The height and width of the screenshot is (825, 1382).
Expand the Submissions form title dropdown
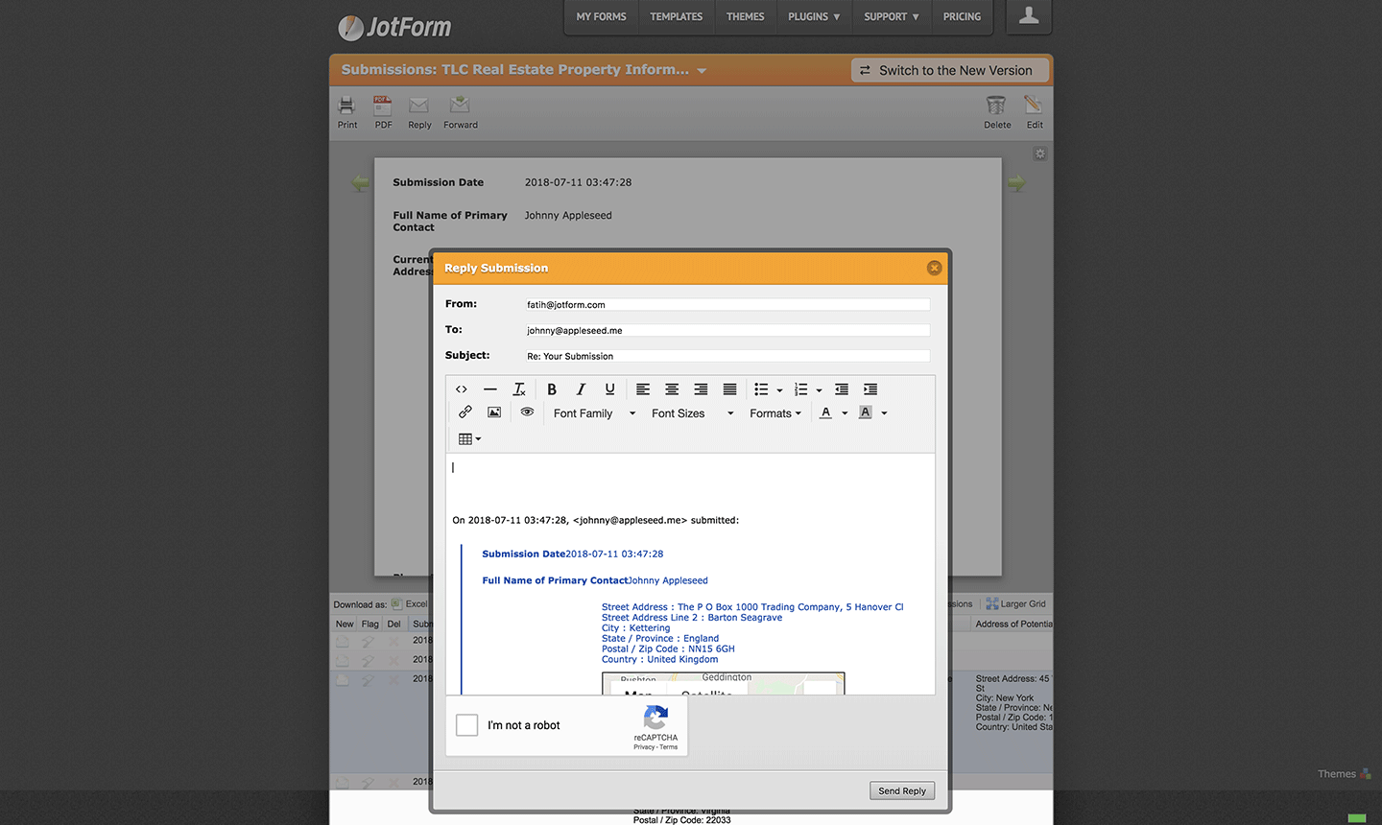click(x=702, y=71)
